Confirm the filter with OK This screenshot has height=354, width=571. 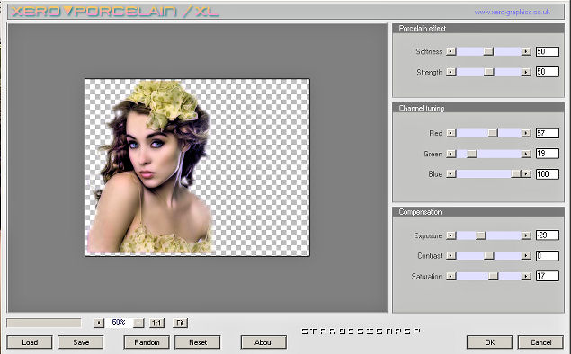(489, 342)
